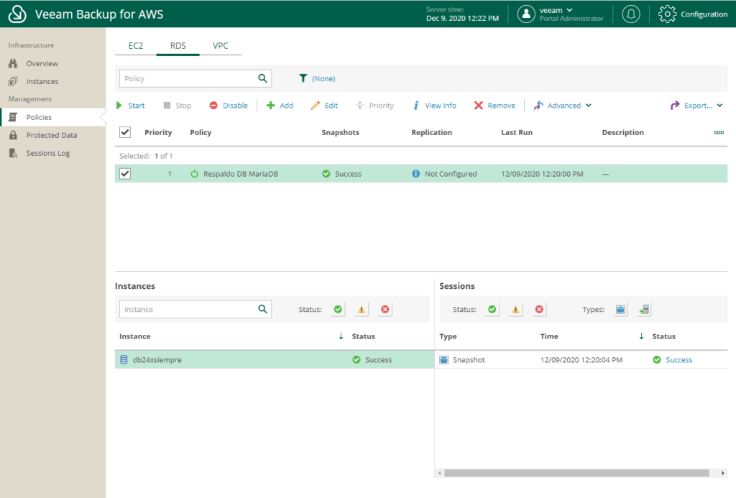Image resolution: width=736 pixels, height=498 pixels.
Task: Edit the selected policy
Action: [x=324, y=106]
